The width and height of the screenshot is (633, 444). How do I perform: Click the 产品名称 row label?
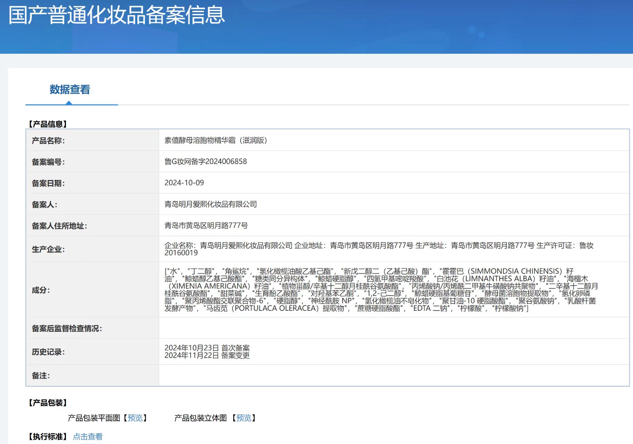(x=48, y=140)
